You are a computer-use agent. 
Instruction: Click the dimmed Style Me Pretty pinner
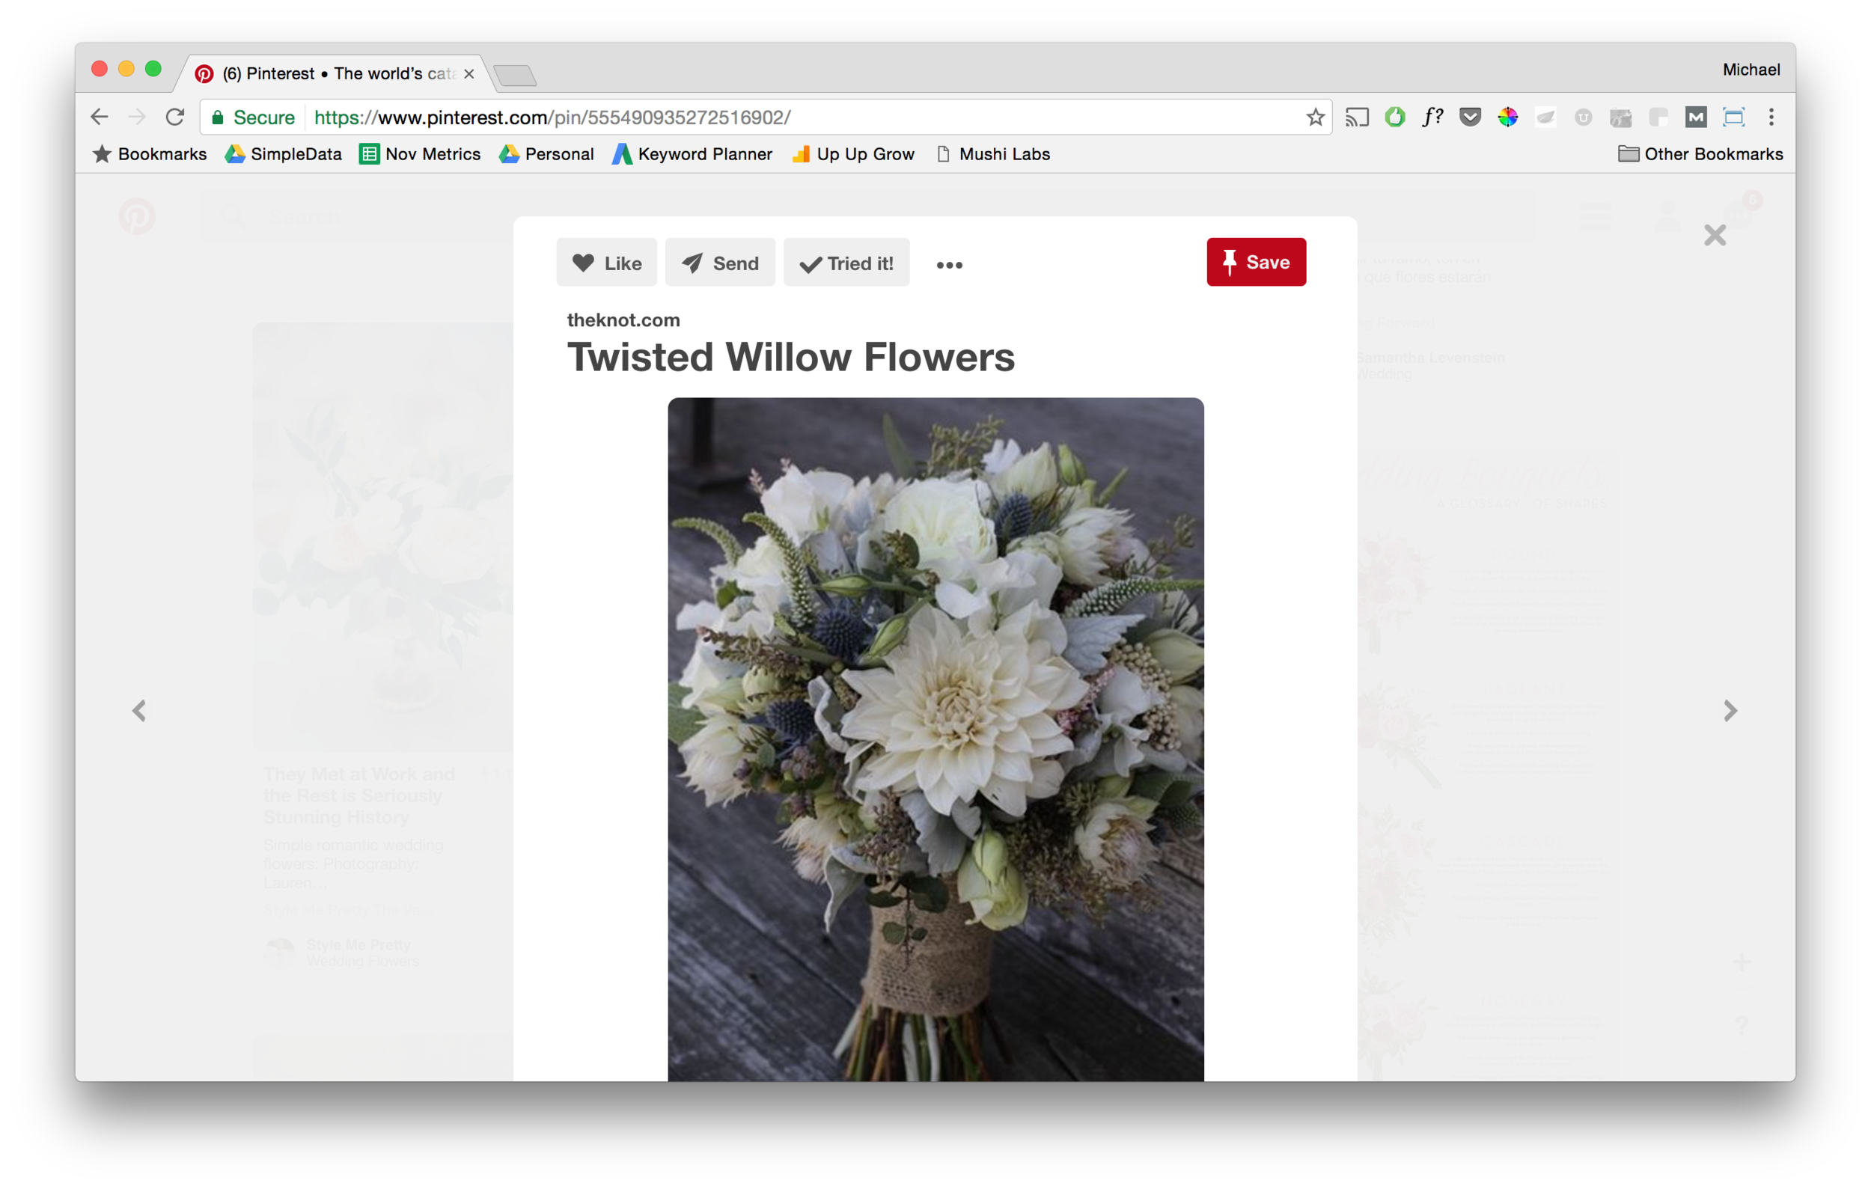pos(342,953)
